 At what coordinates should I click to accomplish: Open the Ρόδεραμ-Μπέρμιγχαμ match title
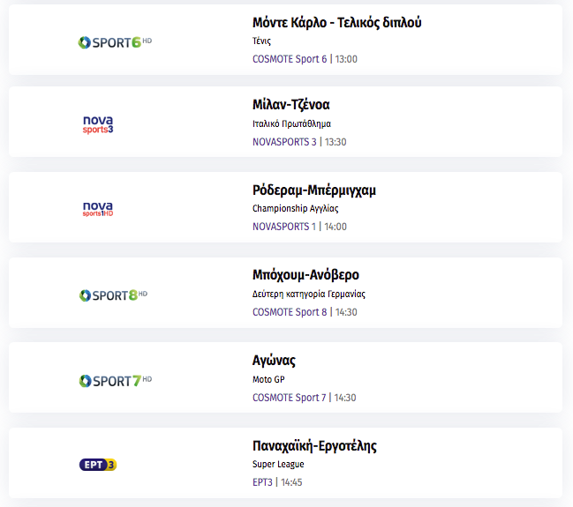314,190
